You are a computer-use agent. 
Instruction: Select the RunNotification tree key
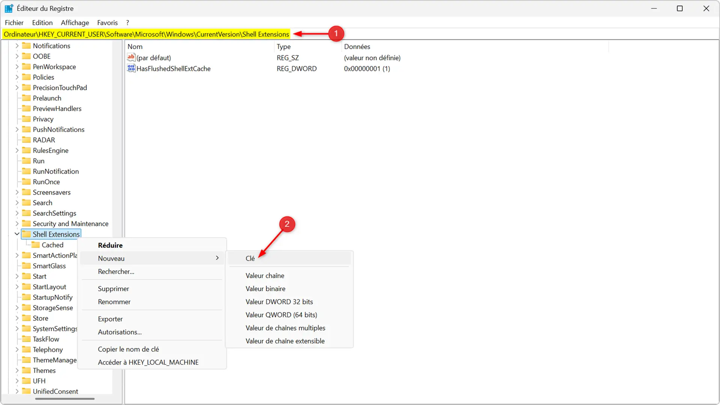click(56, 171)
